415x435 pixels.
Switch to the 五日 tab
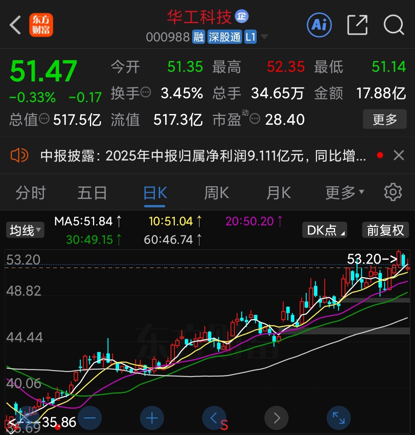pyautogui.click(x=93, y=193)
